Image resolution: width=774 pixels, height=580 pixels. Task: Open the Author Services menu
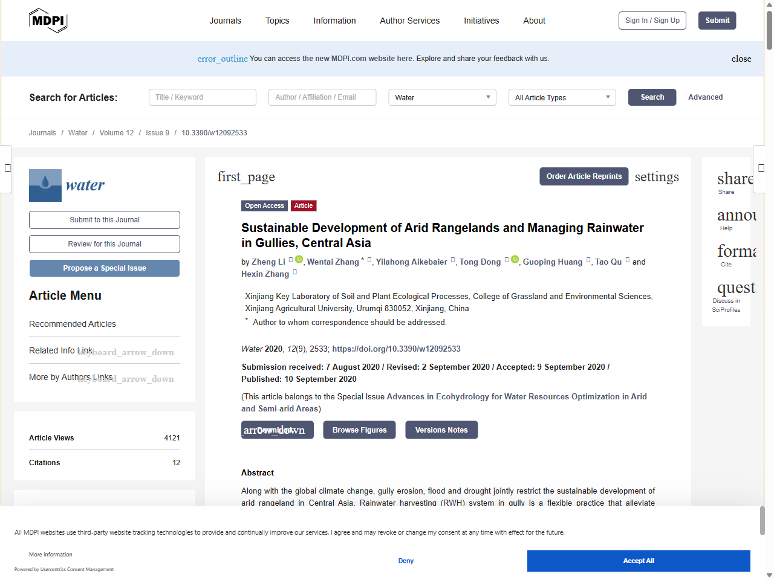click(x=409, y=21)
